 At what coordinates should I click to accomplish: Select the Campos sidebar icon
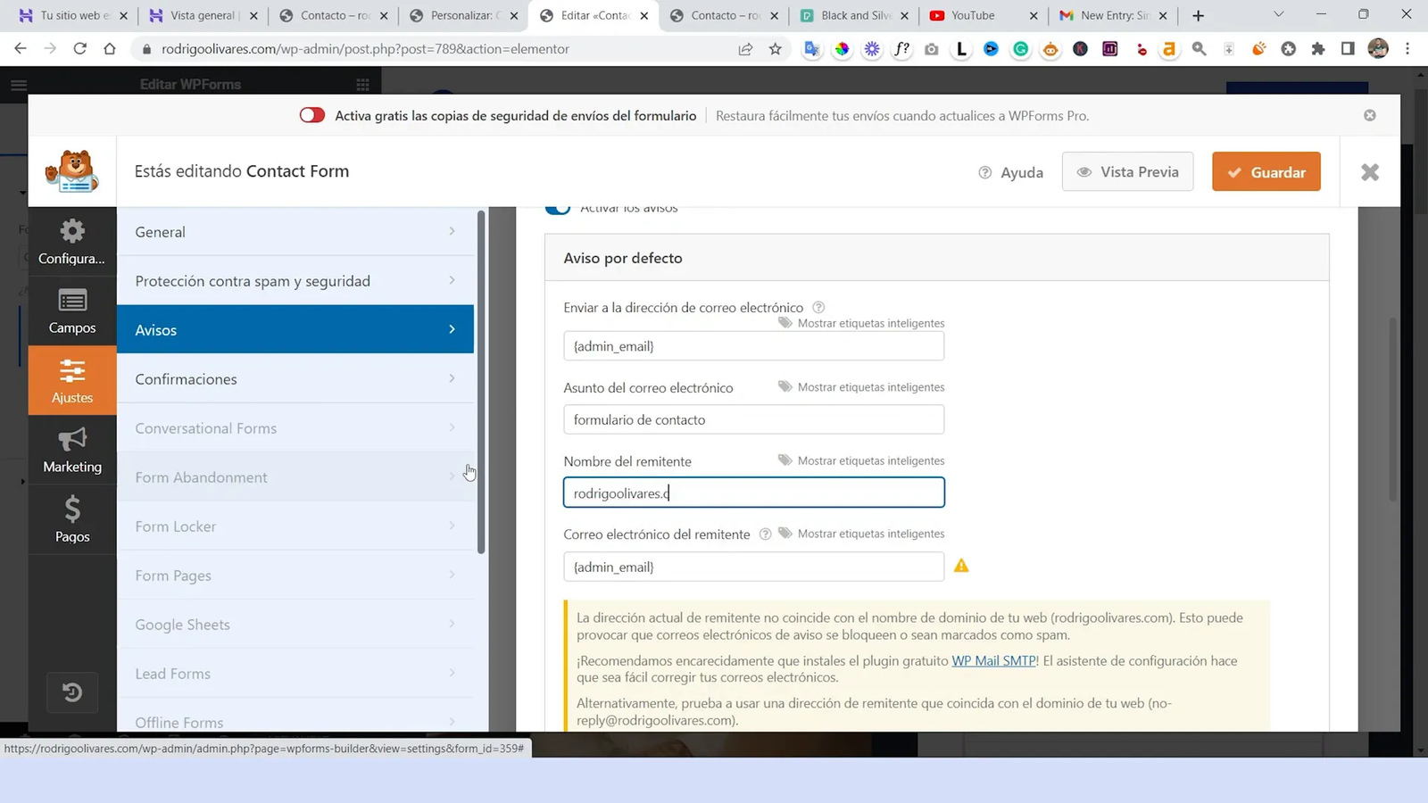click(71, 311)
